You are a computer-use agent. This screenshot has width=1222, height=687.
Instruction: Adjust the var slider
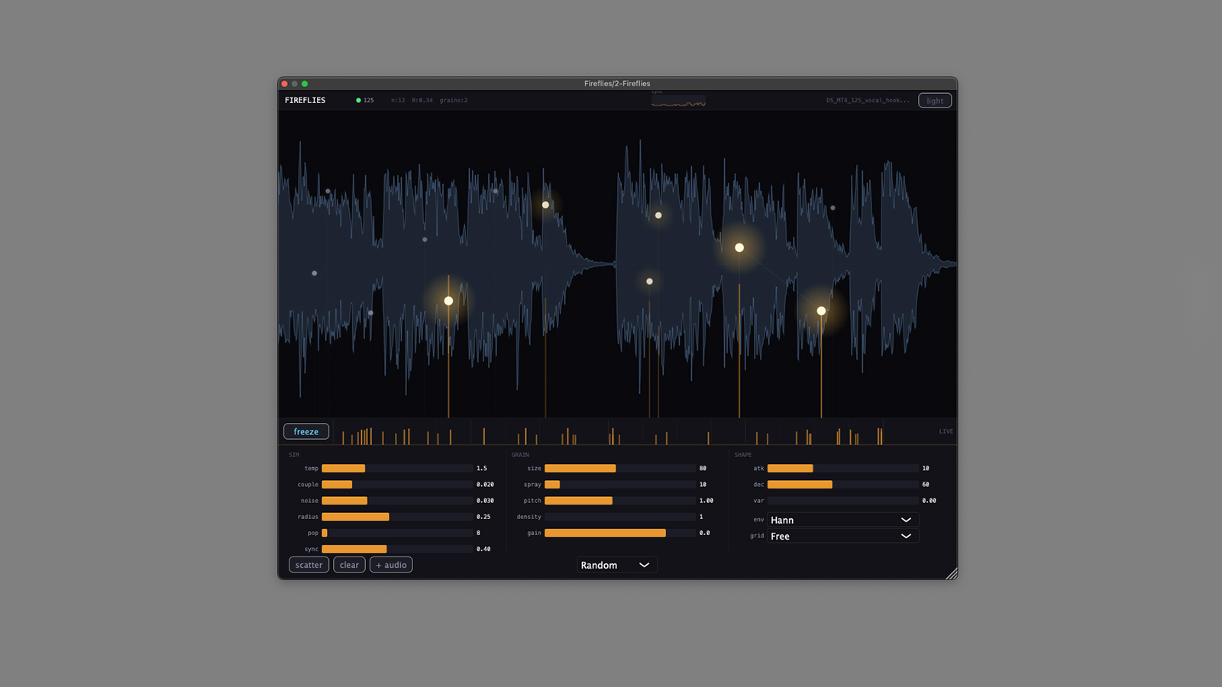point(843,501)
